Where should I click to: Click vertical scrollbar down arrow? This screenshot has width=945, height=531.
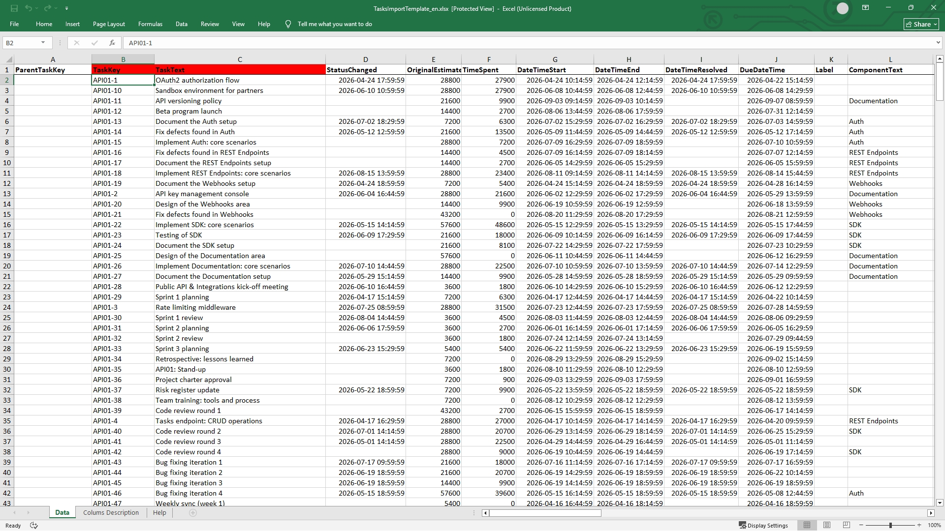coord(940,503)
